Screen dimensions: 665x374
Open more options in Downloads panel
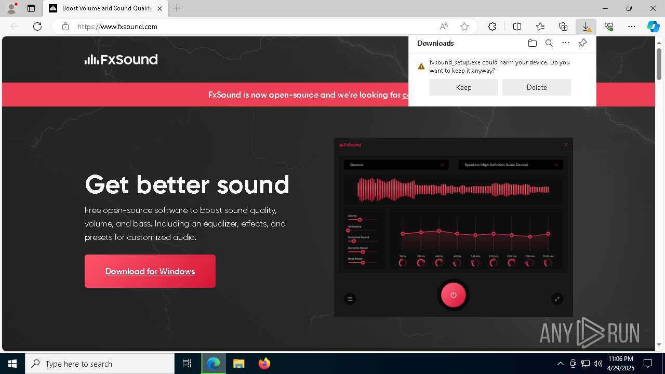pos(566,43)
